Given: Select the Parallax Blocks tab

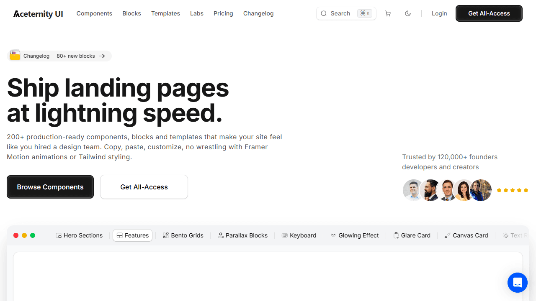Looking at the screenshot, I should click(x=243, y=235).
